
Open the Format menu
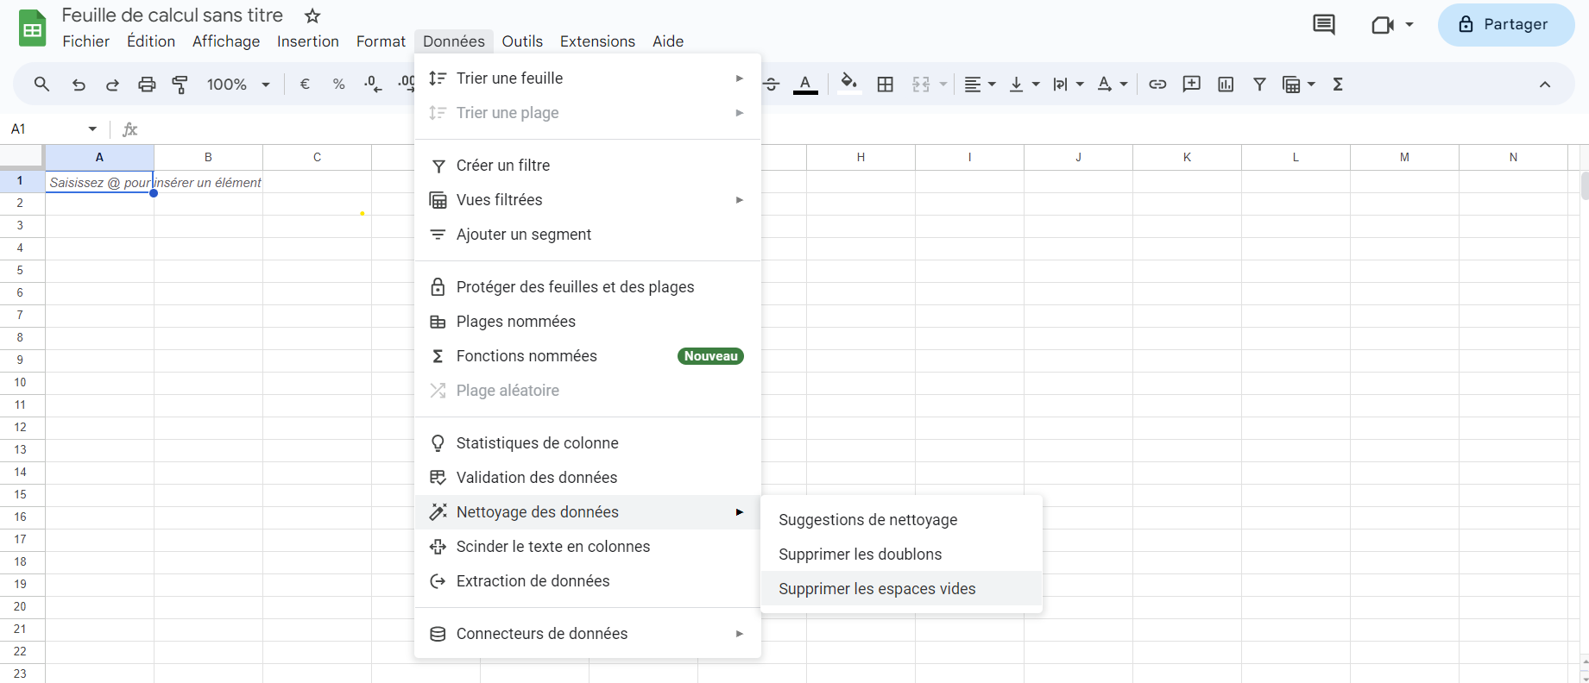pos(381,41)
